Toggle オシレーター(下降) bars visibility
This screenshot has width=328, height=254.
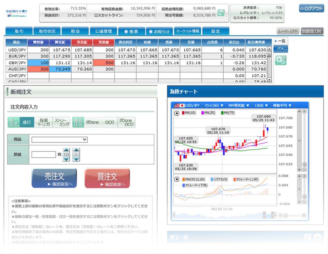point(195,185)
